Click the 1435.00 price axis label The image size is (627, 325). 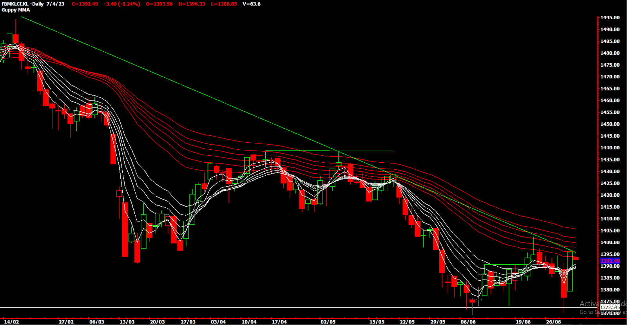coord(610,160)
